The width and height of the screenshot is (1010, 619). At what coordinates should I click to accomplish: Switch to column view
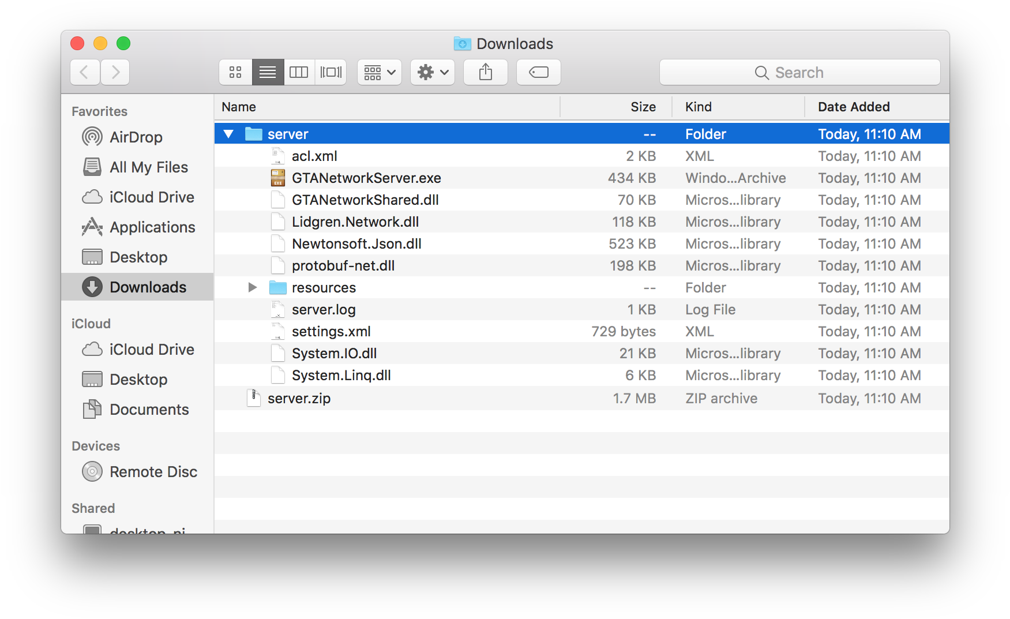[x=299, y=72]
